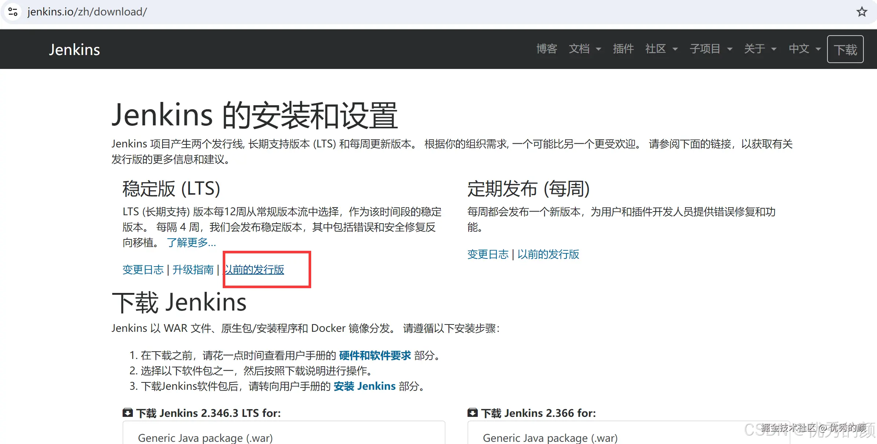This screenshot has width=877, height=444.
Task: Open the LTS 变更日志 link
Action: coord(143,270)
